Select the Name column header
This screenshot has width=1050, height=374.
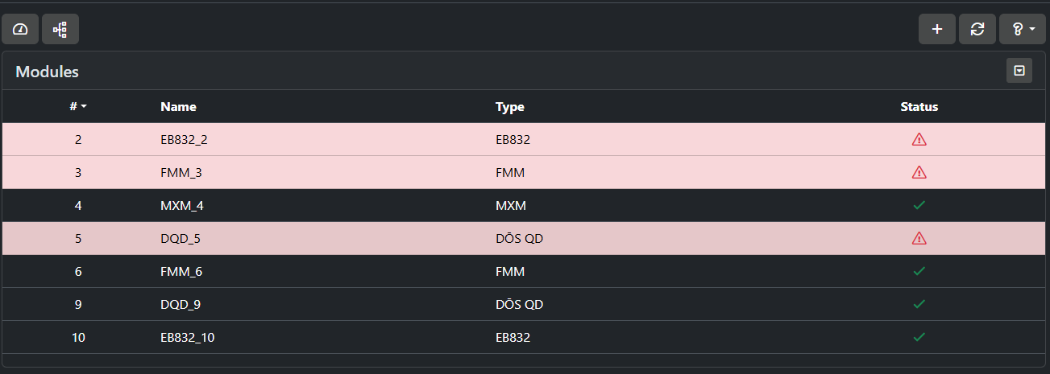click(x=178, y=106)
